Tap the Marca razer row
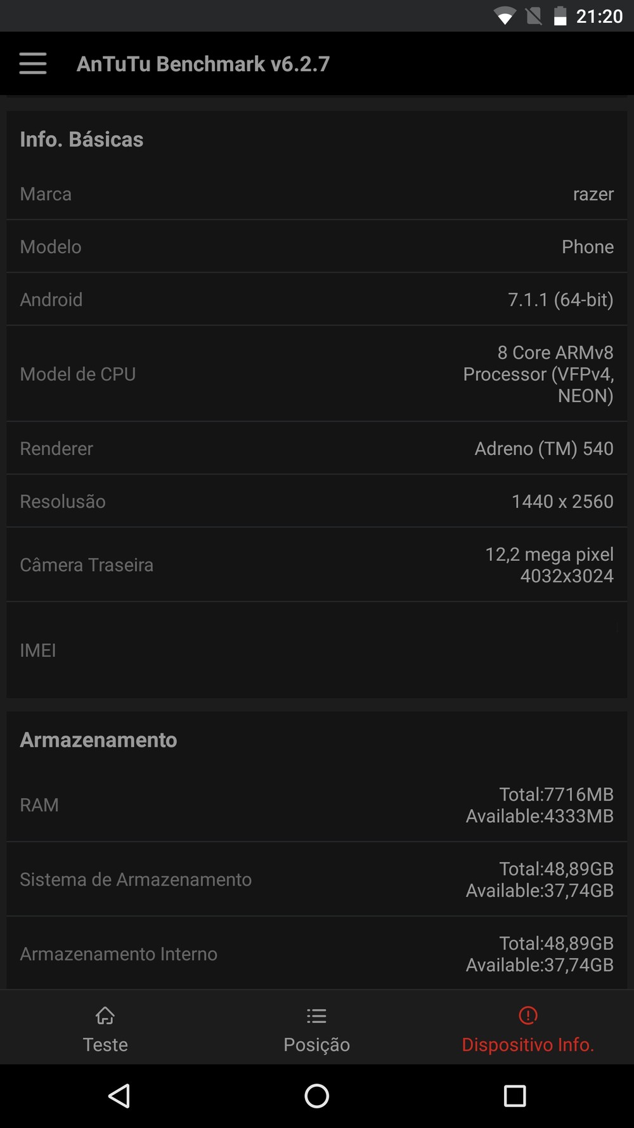 coord(317,194)
